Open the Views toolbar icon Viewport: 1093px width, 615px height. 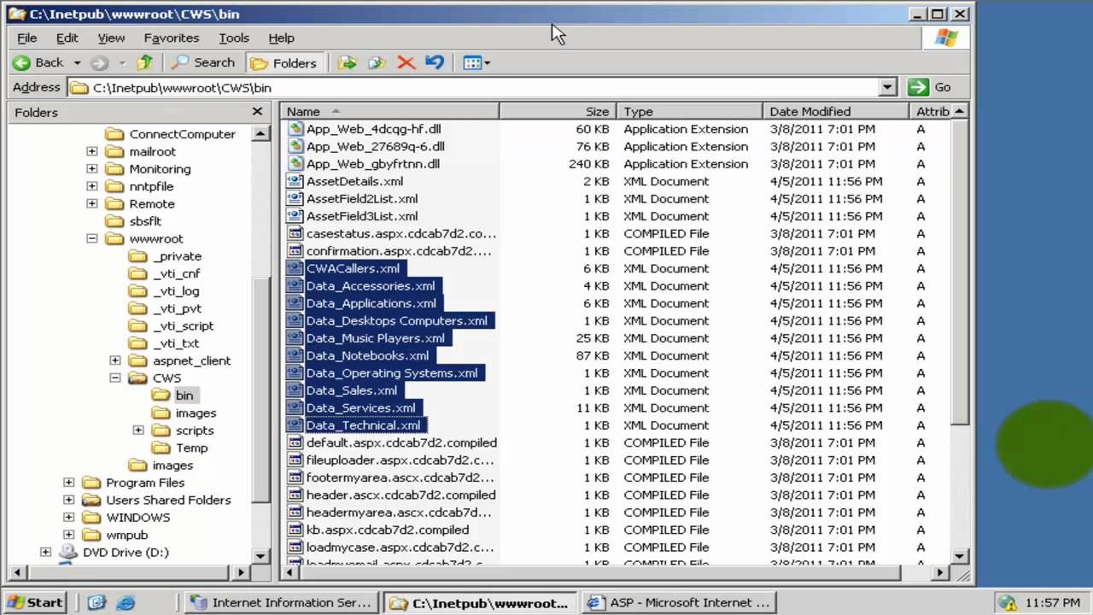(472, 62)
